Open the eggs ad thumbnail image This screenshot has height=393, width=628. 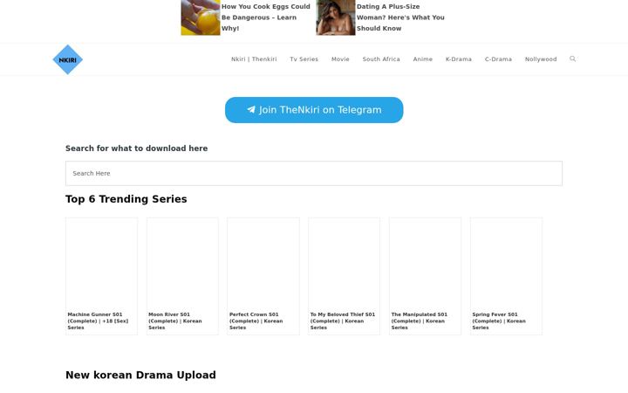(x=201, y=17)
